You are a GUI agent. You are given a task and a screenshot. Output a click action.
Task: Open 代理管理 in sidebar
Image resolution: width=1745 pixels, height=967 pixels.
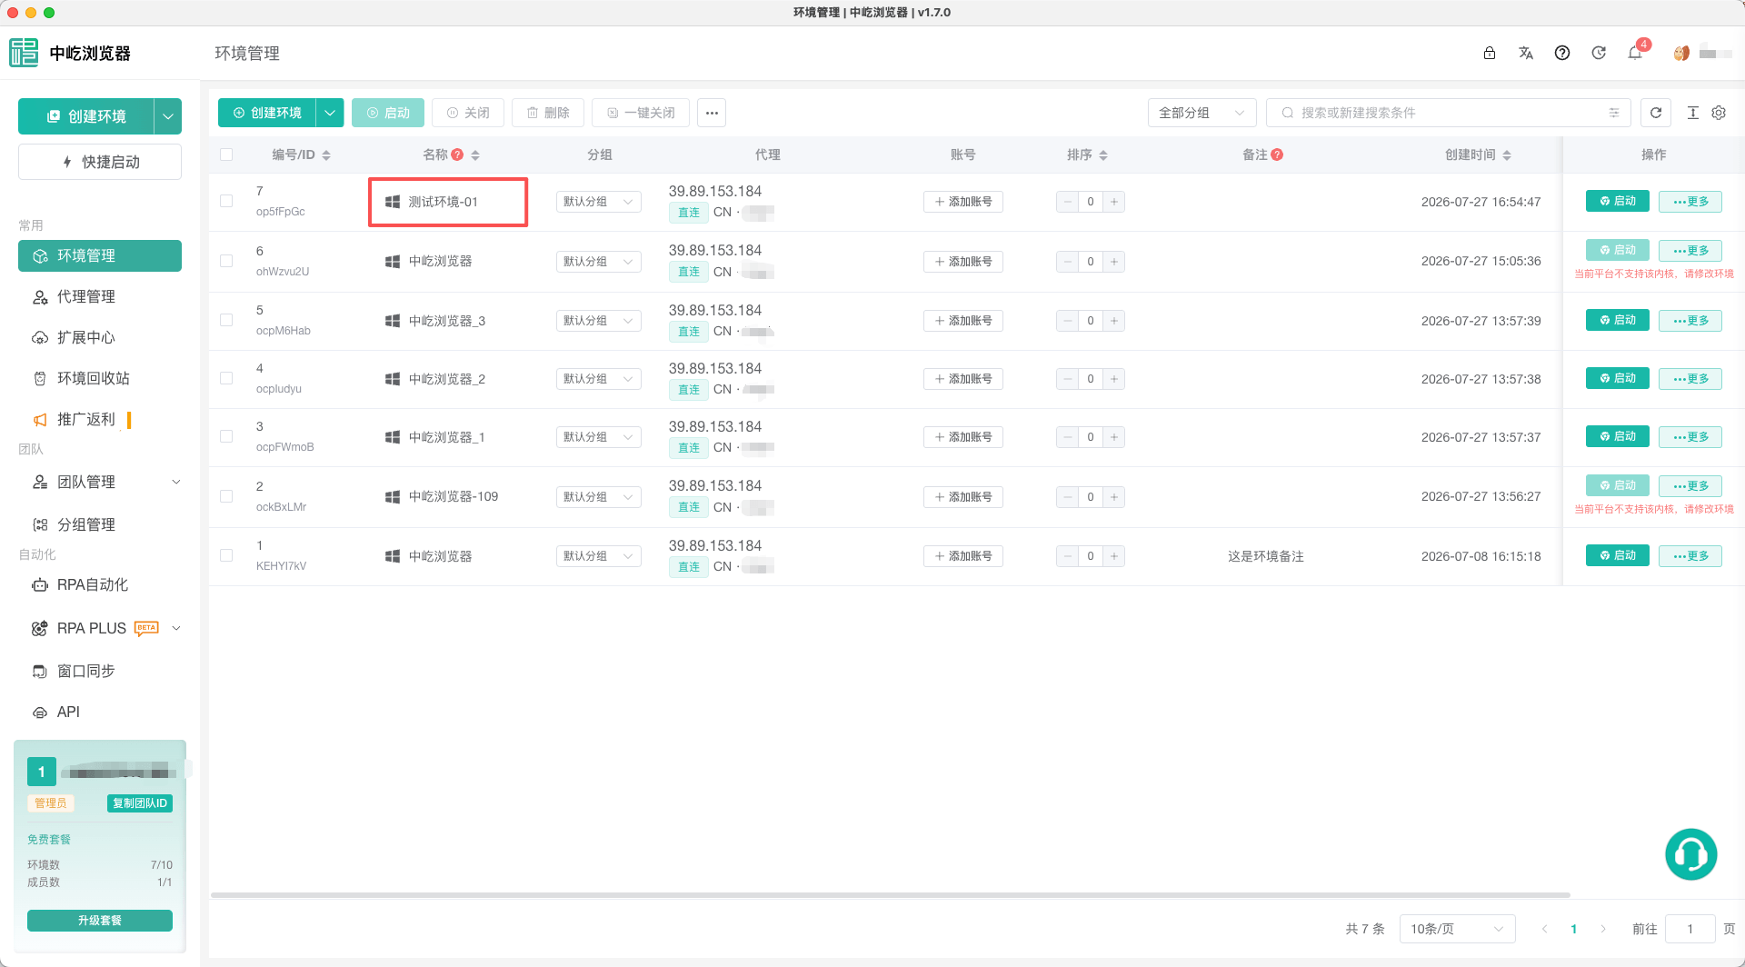[x=100, y=296]
